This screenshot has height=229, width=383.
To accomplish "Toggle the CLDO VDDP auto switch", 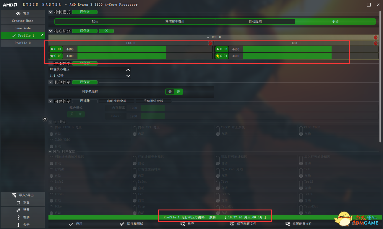I will [301, 131].
